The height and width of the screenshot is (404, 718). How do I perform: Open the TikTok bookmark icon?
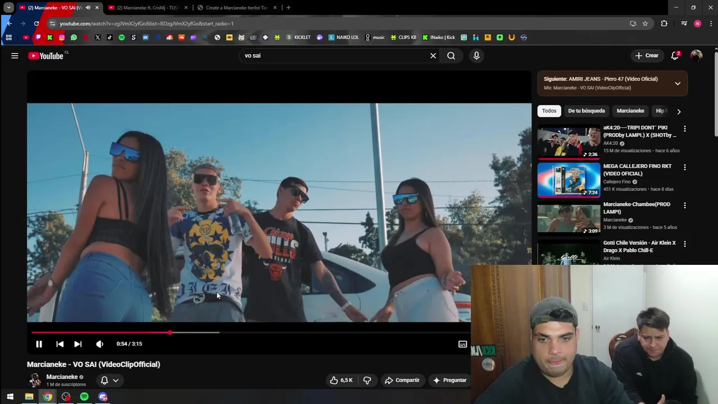109,38
